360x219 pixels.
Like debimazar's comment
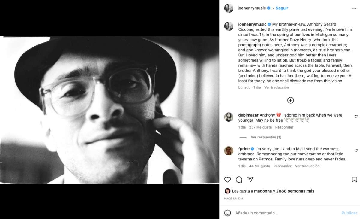[356, 117]
